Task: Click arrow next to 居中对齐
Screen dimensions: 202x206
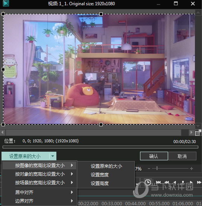Action: pos(72,193)
